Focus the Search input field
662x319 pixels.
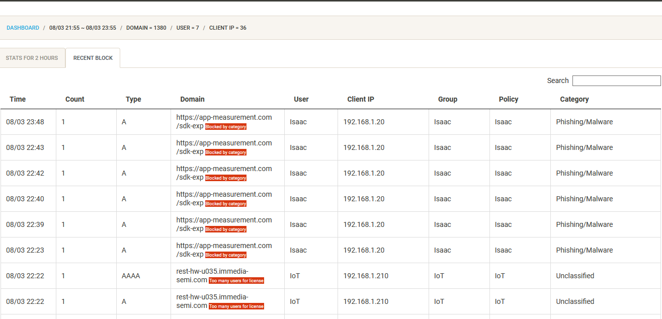(616, 81)
